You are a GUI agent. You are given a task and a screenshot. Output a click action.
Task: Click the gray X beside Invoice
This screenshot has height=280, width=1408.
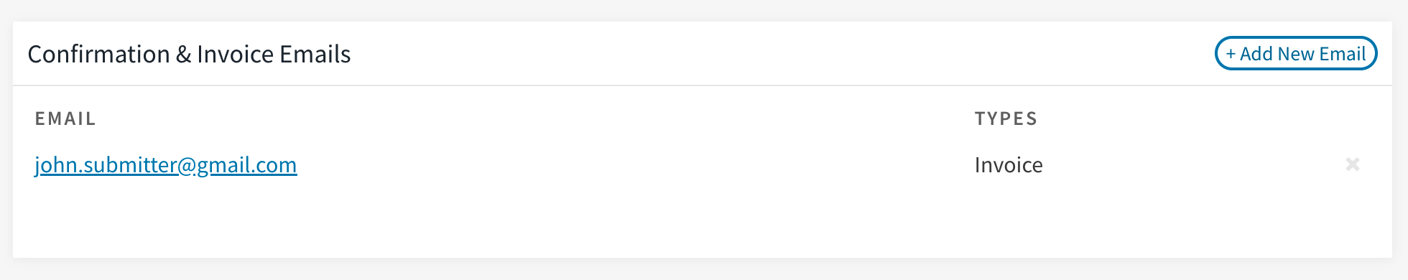click(1353, 164)
